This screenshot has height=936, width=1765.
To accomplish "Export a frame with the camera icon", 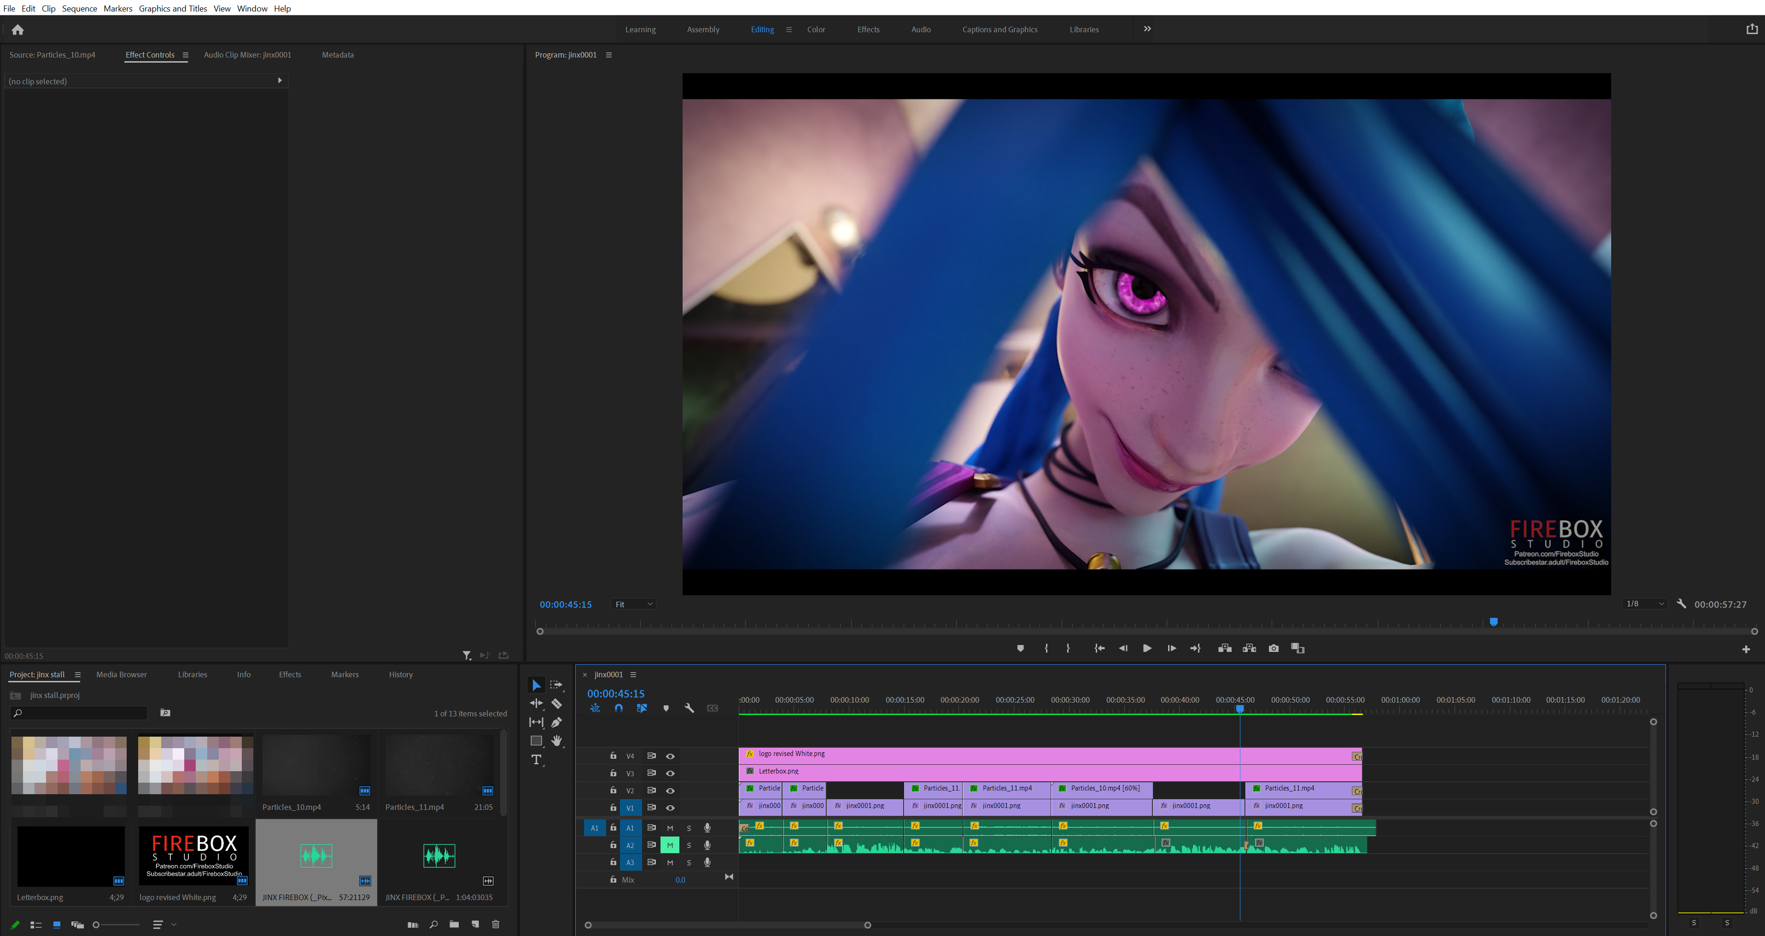I will pyautogui.click(x=1274, y=648).
